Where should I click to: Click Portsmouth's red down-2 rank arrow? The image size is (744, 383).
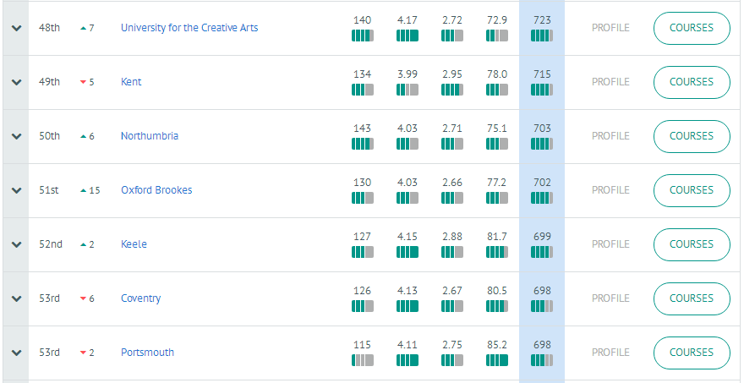[84, 353]
